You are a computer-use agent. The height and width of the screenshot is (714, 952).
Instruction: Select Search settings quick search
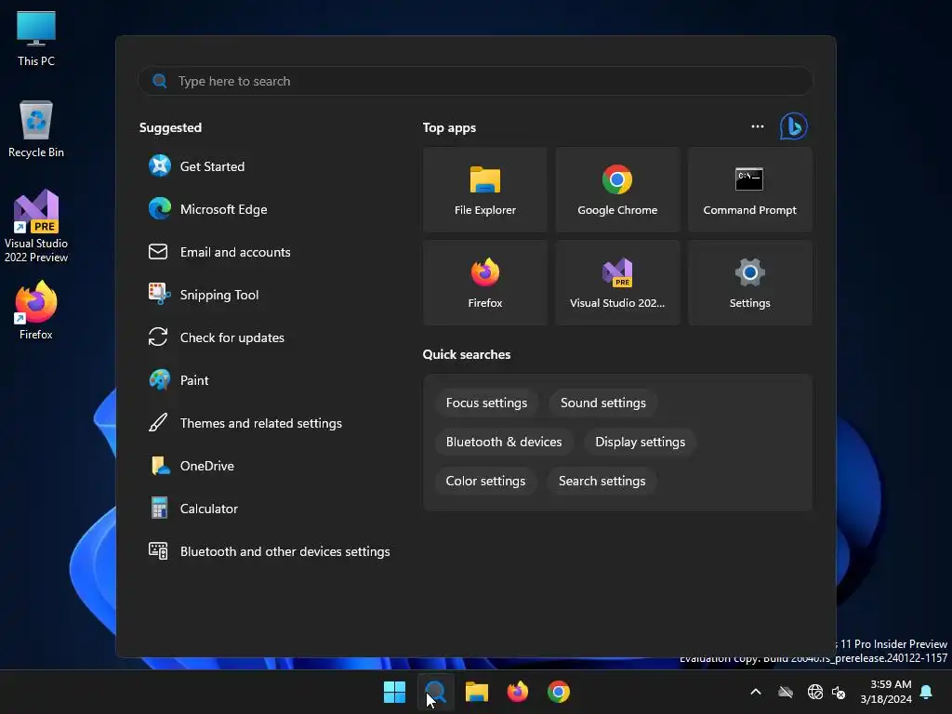coord(602,481)
